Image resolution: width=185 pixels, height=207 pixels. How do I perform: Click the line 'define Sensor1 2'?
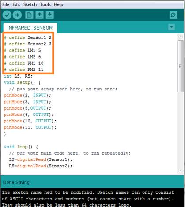(x=28, y=37)
